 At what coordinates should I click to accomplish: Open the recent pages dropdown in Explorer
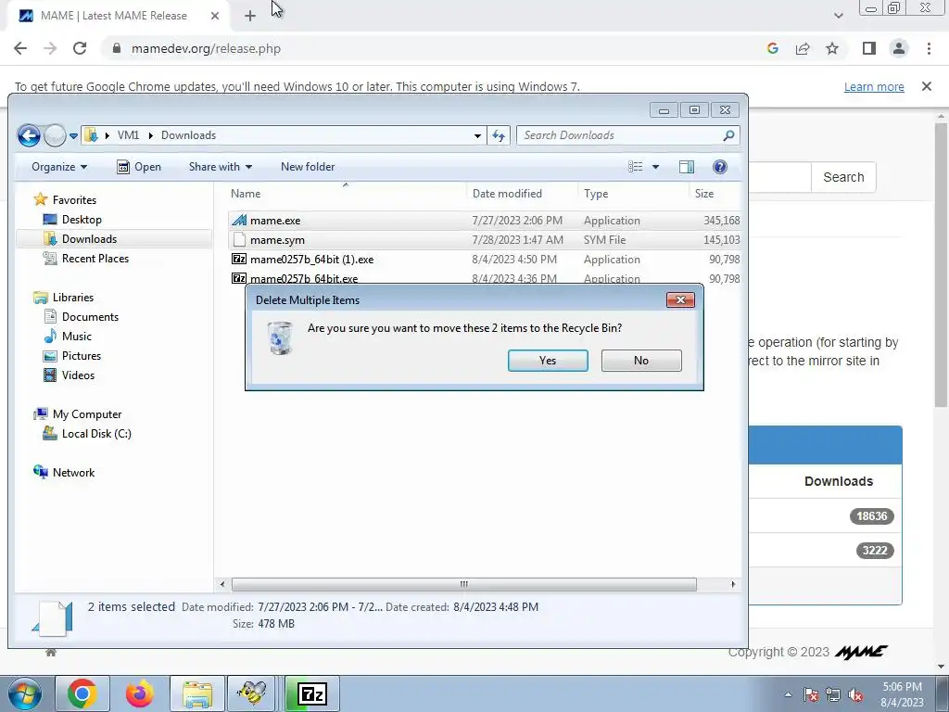point(73,135)
